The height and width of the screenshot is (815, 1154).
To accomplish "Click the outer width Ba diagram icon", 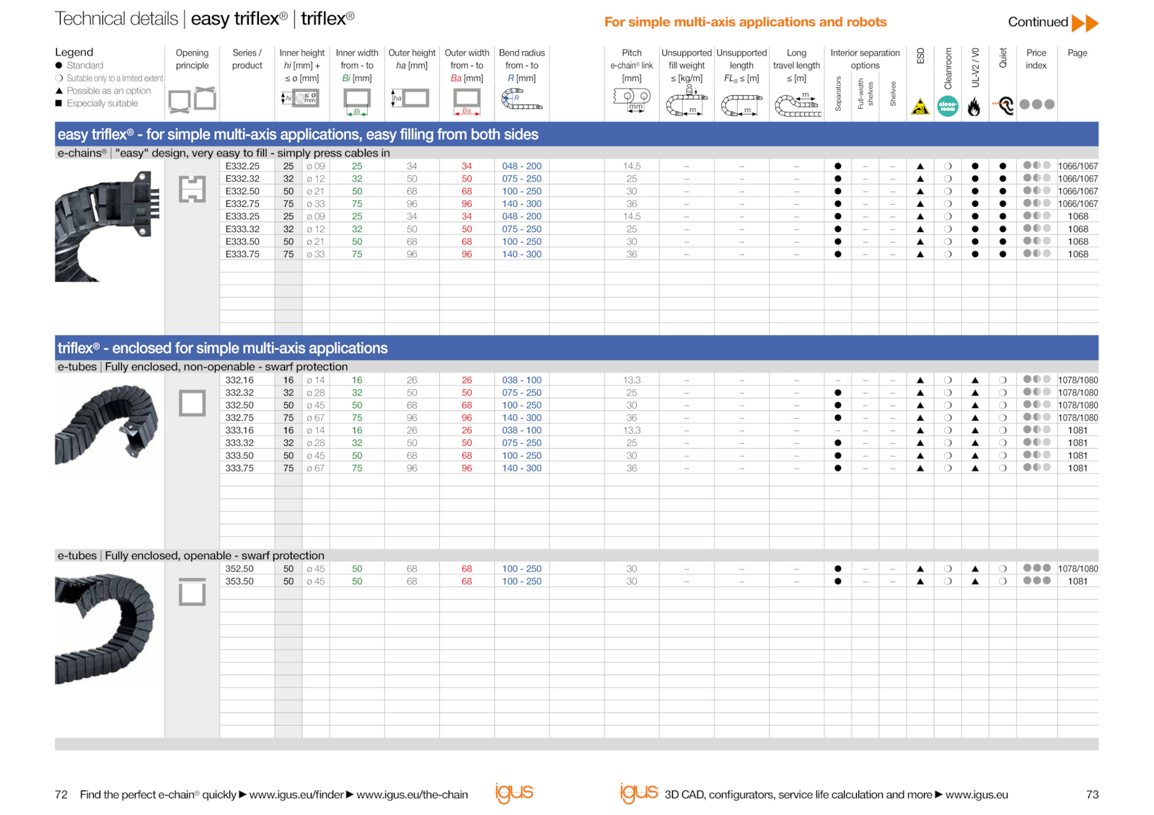I will (x=467, y=102).
